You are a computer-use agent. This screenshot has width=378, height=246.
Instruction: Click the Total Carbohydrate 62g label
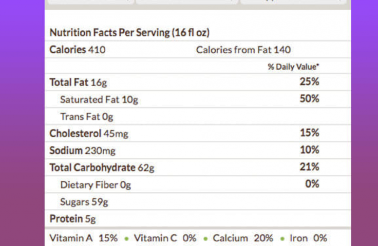click(102, 167)
